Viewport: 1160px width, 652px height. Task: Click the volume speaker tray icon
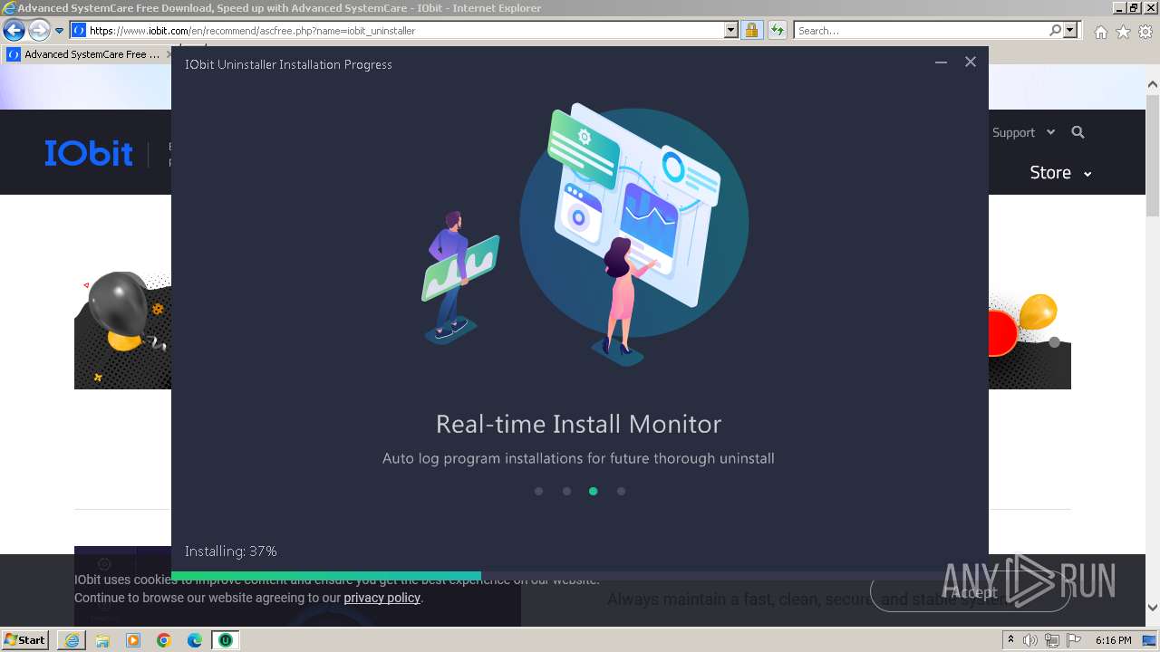pyautogui.click(x=1030, y=640)
